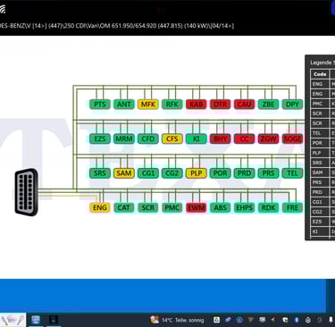335x327 pixels.
Task: Open the blue diagnostic app in taskbar
Action: tap(36, 320)
